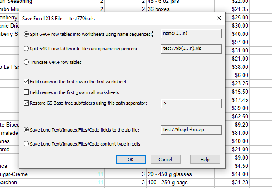Toggle Restore GS-Base tree subfolders checkbox

pos(27,103)
